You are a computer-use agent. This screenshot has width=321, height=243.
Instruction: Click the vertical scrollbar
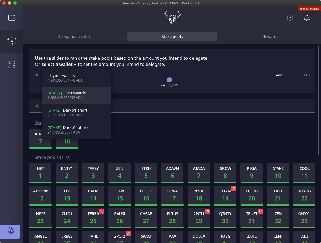click(318, 100)
